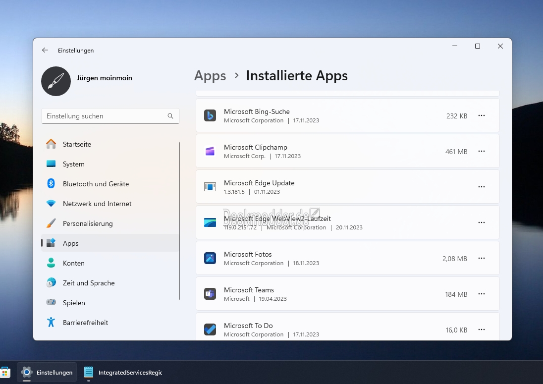
Task: Navigate to Apps via the breadcrumb
Action: click(210, 75)
